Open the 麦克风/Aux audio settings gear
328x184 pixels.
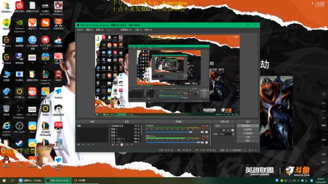click(207, 142)
